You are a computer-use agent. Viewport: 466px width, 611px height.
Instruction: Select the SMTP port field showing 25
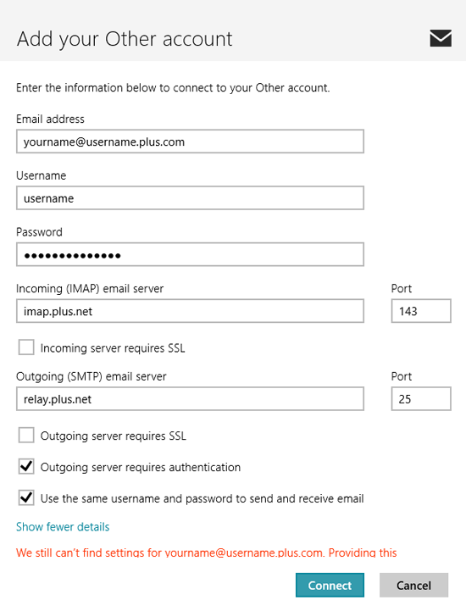[421, 398]
